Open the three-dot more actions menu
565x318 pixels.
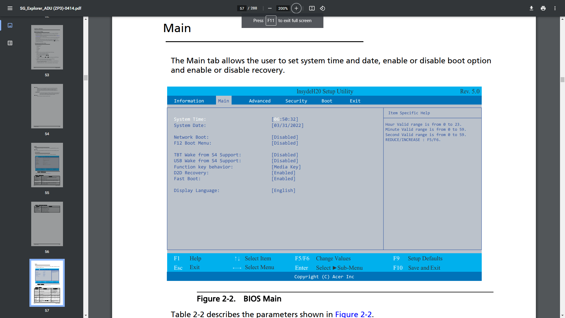coord(555,8)
